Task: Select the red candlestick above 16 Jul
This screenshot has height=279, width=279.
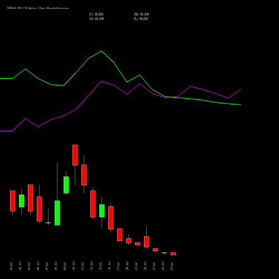Action: tap(111, 218)
